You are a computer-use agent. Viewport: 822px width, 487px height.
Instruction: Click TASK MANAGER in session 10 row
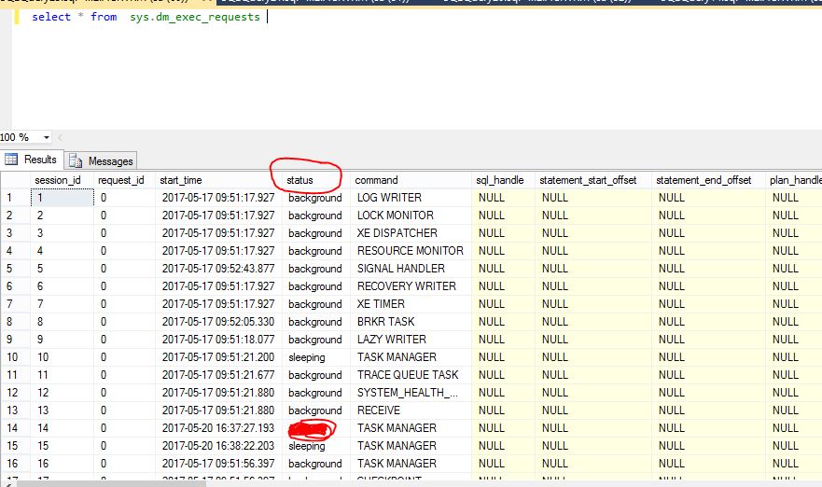pos(411,357)
